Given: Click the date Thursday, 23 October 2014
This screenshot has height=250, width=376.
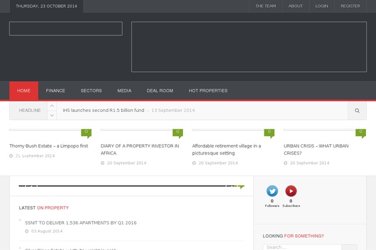Looking at the screenshot, I should (46, 6).
